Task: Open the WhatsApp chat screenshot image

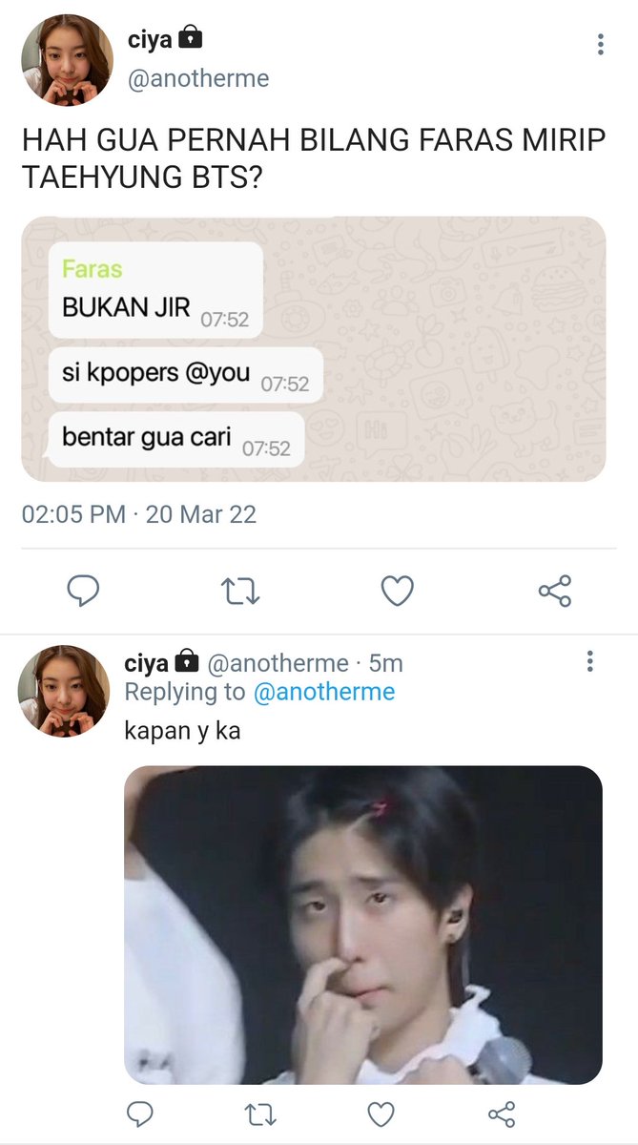Action: click(x=314, y=349)
